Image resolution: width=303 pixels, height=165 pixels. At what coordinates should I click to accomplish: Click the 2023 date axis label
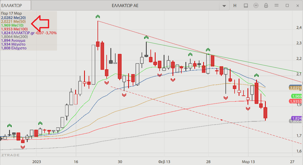36,162
